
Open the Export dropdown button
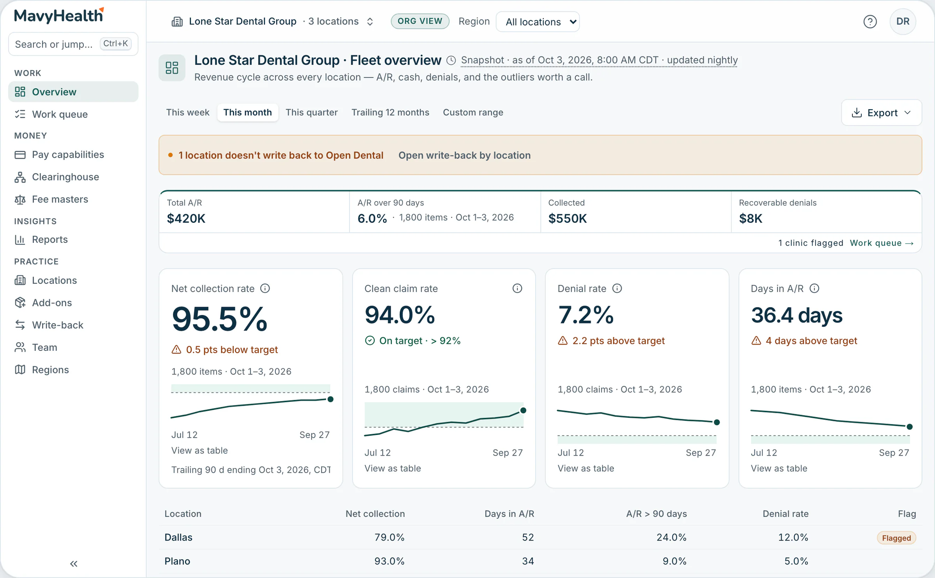(x=881, y=113)
